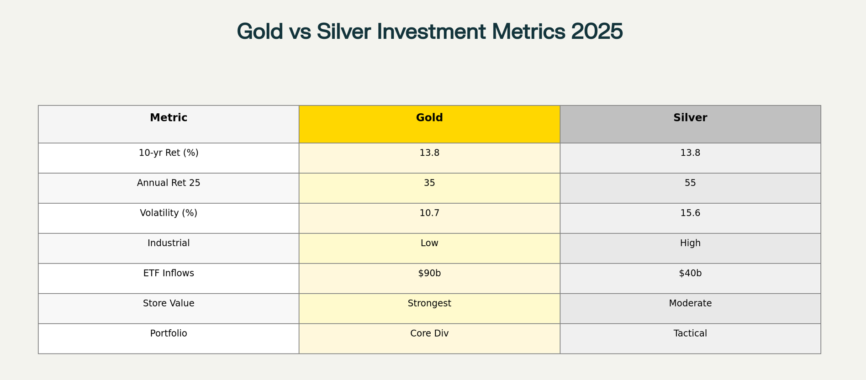Click the Low cell under Gold
This screenshot has height=380, width=866.
pos(429,243)
